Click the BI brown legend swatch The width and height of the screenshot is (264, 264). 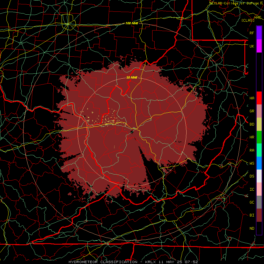(259, 215)
